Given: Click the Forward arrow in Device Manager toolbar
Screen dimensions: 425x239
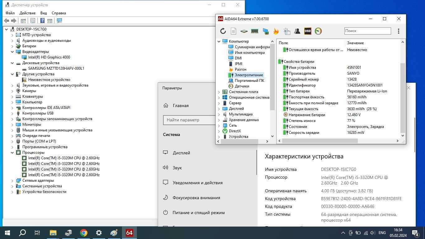Looking at the screenshot, I should tap(13, 21).
